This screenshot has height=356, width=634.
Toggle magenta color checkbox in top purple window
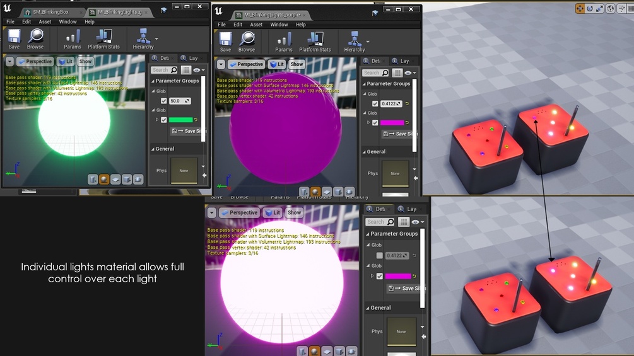(375, 123)
